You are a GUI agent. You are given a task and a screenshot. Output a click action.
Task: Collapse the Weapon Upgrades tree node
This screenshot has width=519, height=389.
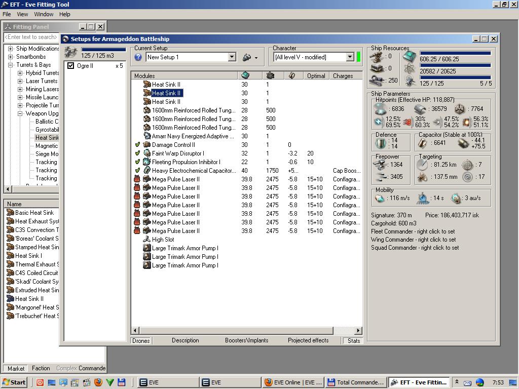pyautogui.click(x=20, y=113)
